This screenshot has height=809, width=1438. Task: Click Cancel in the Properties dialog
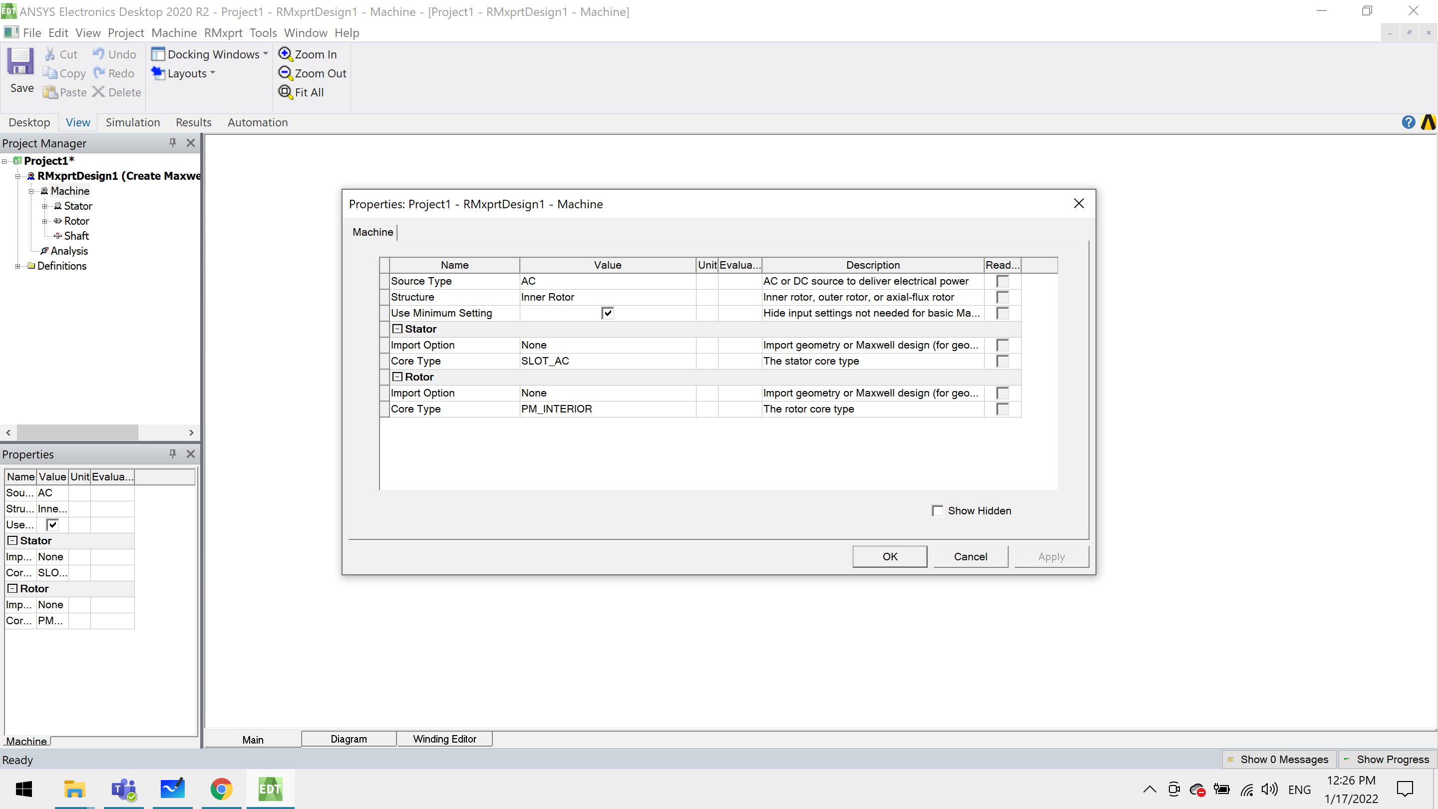click(x=970, y=557)
